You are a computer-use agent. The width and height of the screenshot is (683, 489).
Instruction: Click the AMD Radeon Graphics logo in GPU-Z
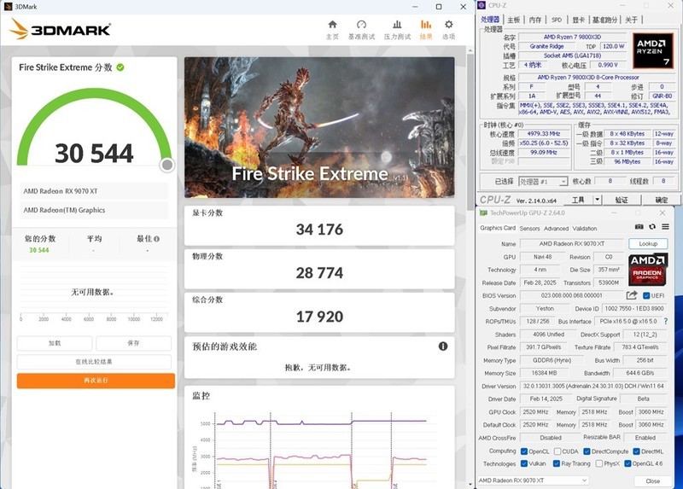click(x=647, y=269)
